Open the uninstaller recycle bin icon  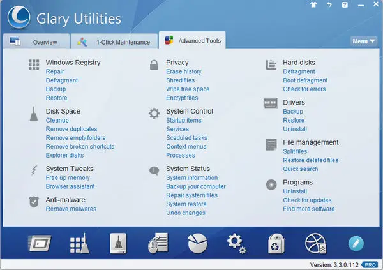(x=276, y=244)
